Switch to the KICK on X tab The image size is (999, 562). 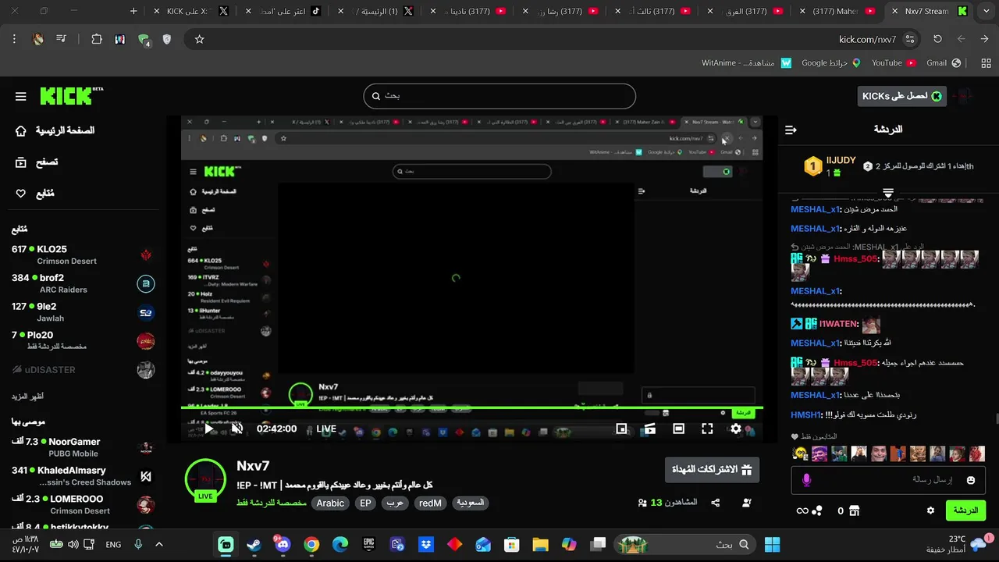[x=192, y=11]
